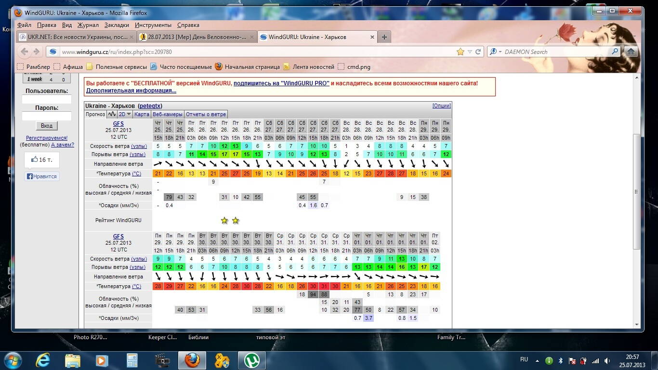Switch to the UKR.NET tab

pos(76,37)
